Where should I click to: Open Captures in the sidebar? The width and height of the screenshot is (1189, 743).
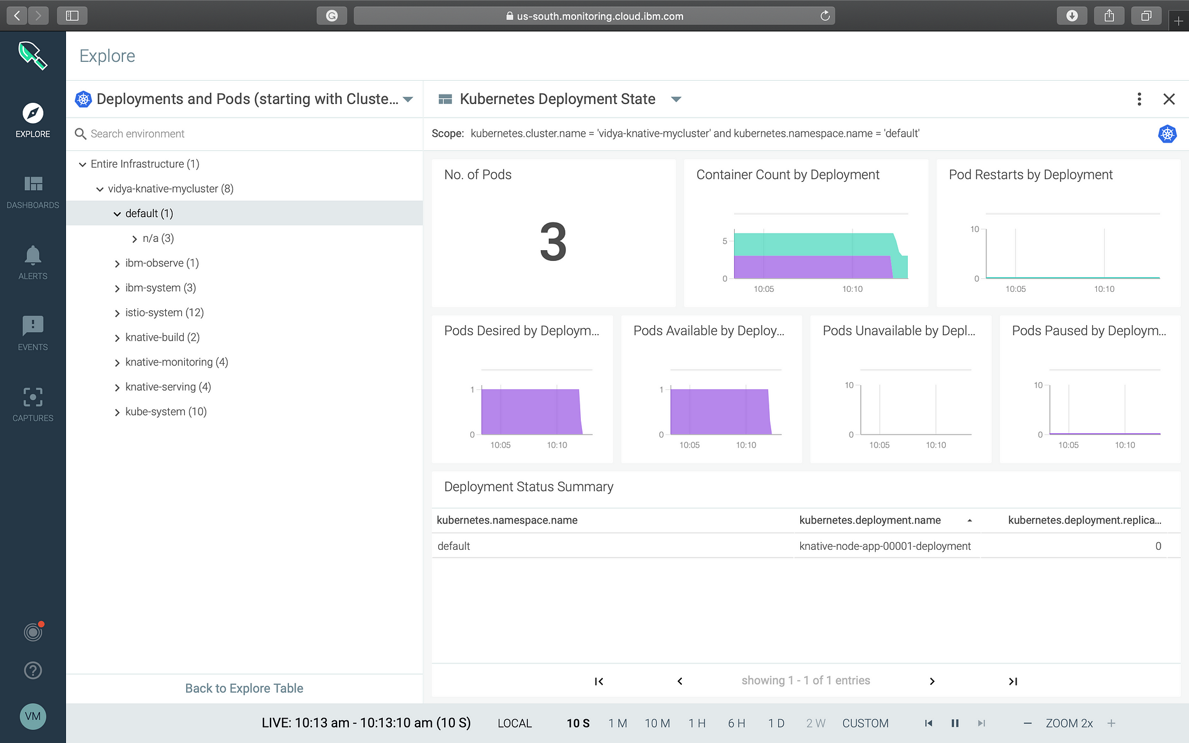[33, 404]
